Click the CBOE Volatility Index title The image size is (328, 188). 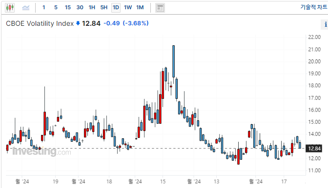click(40, 23)
